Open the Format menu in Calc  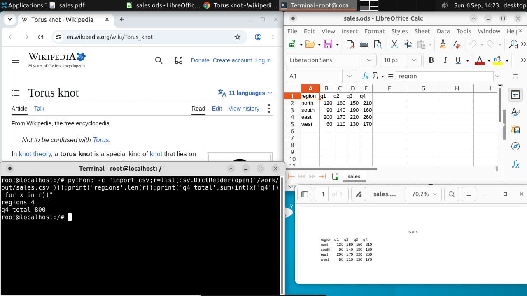(x=374, y=31)
